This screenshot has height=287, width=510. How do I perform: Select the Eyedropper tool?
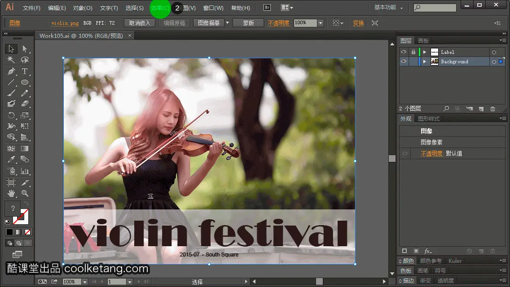pyautogui.click(x=11, y=159)
